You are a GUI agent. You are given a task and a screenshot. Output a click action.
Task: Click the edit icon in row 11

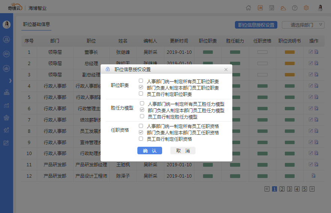pos(311,164)
